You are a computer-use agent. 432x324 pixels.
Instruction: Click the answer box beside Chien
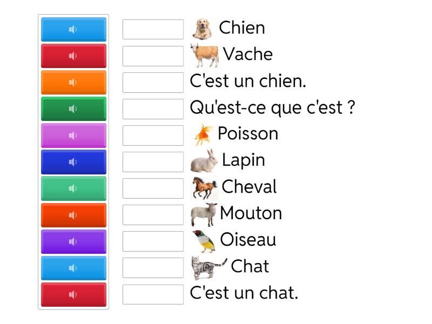[x=153, y=29]
